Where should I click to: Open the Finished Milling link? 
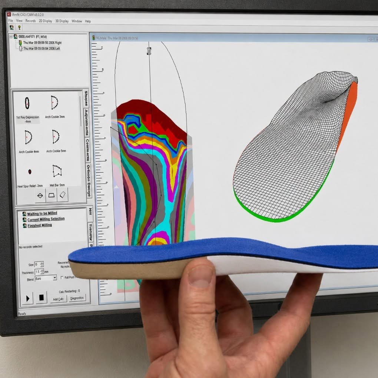(x=40, y=225)
